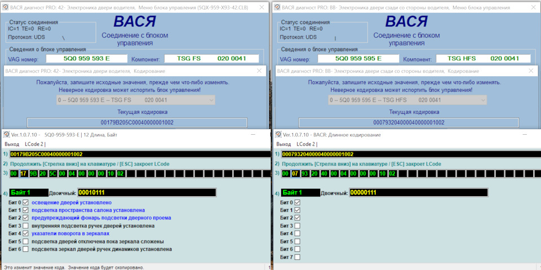
Task: Select byte cell 5C in the byte row
Action: click(x=53, y=174)
